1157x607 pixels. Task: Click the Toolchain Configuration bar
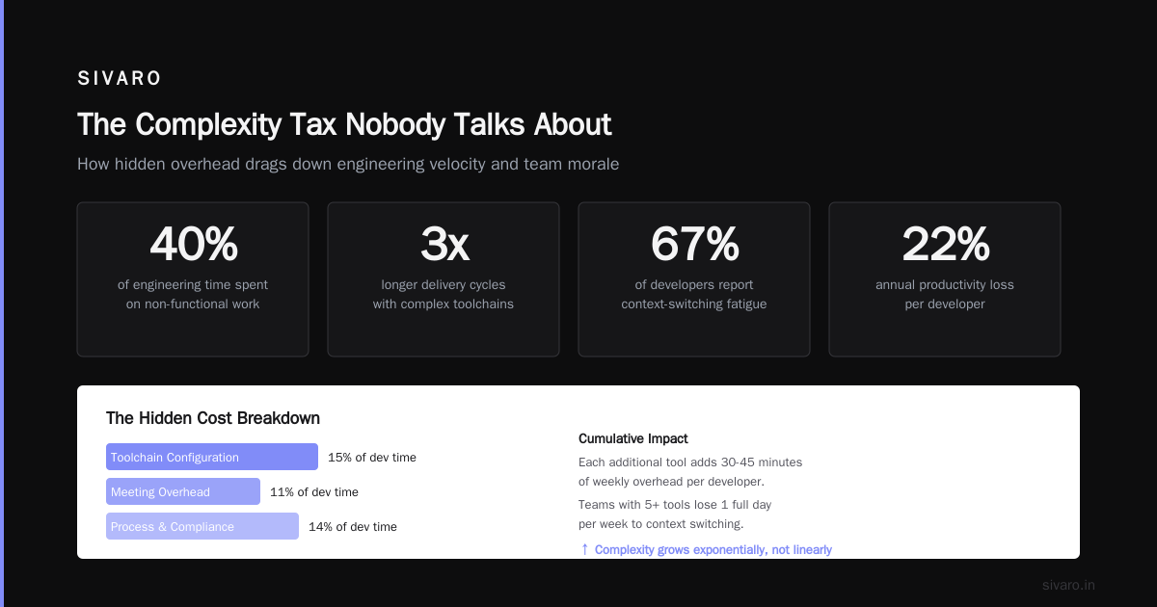point(212,457)
